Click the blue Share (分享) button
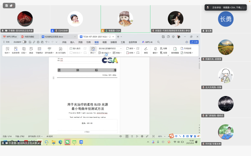251x156 pixels. [x=194, y=42]
